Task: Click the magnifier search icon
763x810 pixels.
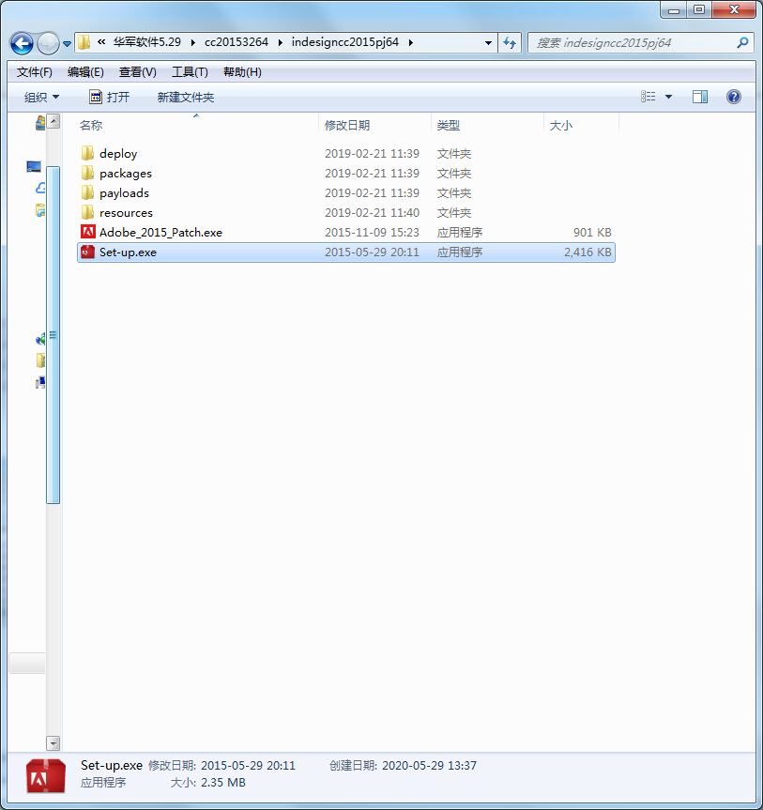Action: (x=743, y=43)
